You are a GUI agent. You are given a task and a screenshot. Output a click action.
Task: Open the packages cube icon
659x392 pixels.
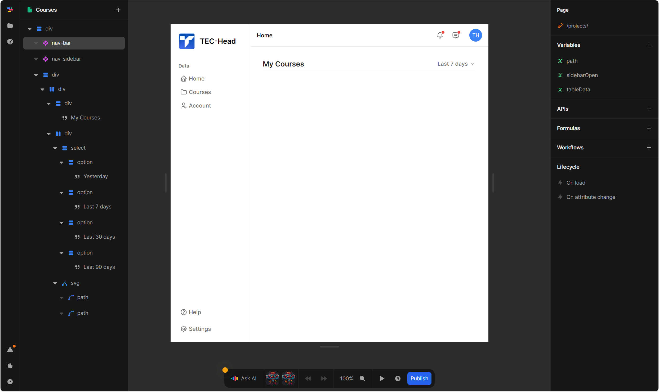10,42
